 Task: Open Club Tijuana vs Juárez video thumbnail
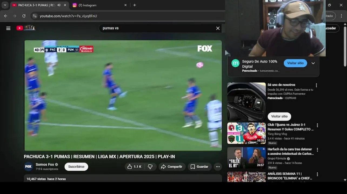pos(246,133)
